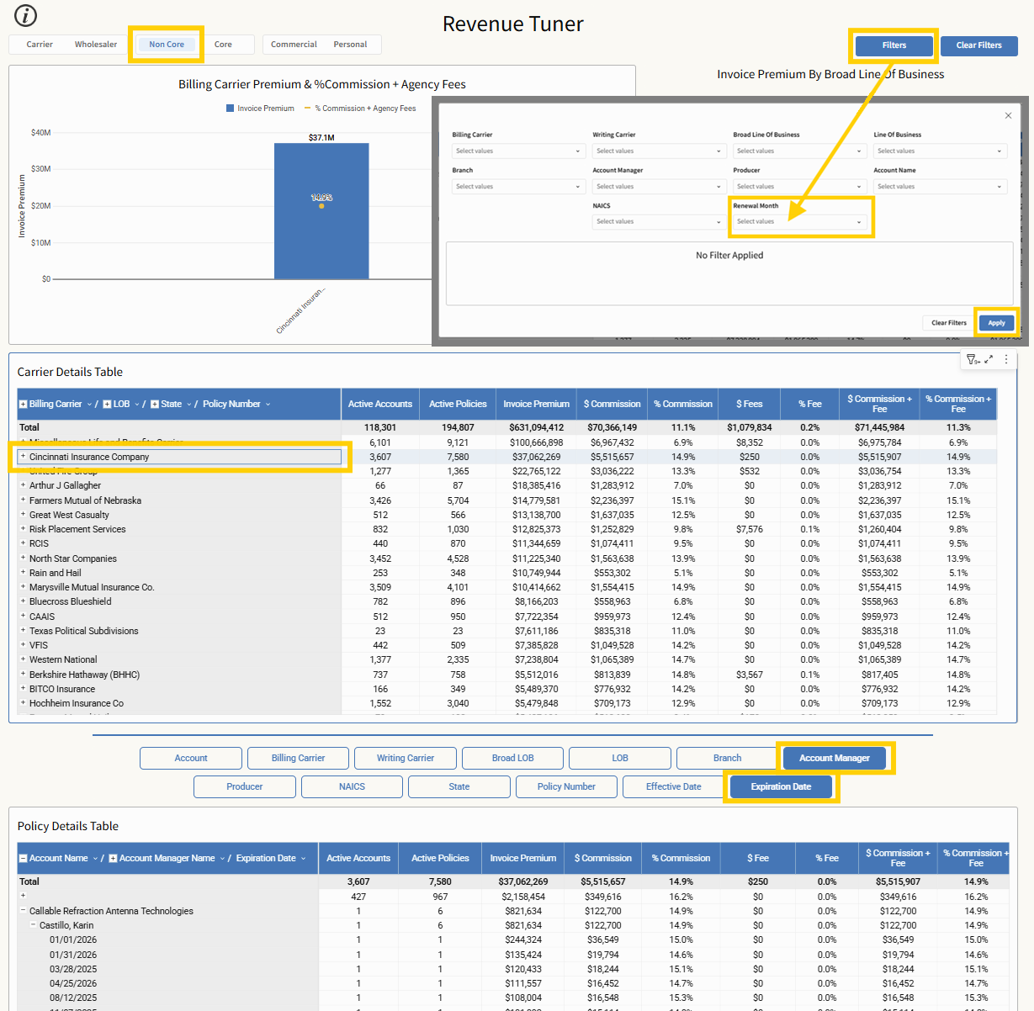The height and width of the screenshot is (1011, 1034).
Task: Close the filters dialog with the X
Action: (x=1008, y=115)
